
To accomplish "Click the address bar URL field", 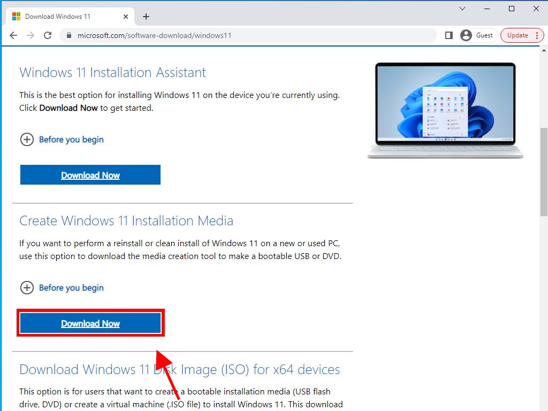I will (241, 36).
